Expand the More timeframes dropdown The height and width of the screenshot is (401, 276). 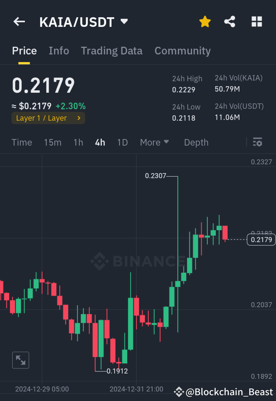[x=154, y=142]
